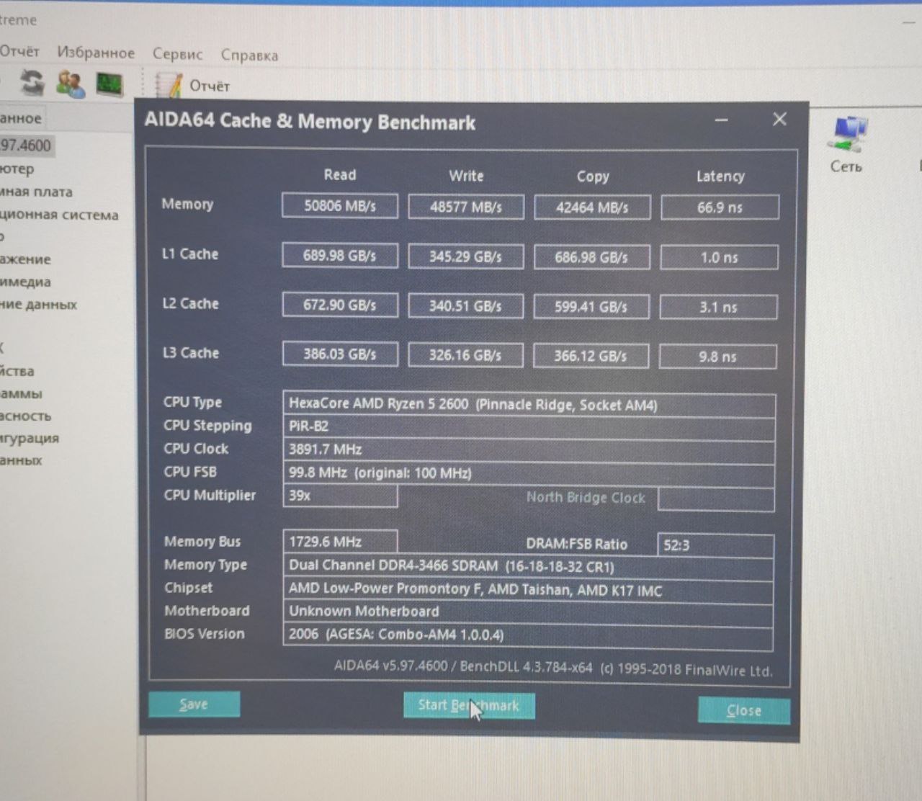Click the refresh arrows toolbar icon
Screen dimensions: 922x801
32,83
